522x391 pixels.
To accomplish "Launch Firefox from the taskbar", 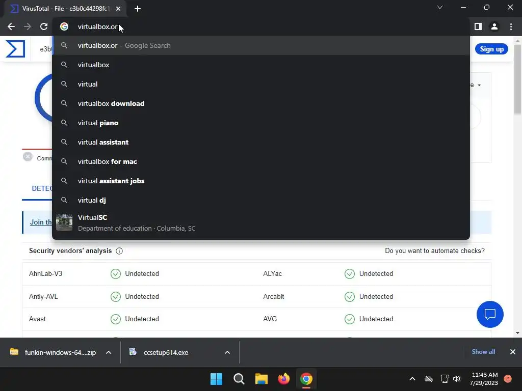I will [283, 379].
